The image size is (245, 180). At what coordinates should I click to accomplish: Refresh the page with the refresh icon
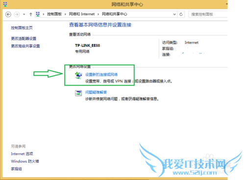pyautogui.click(x=181, y=14)
